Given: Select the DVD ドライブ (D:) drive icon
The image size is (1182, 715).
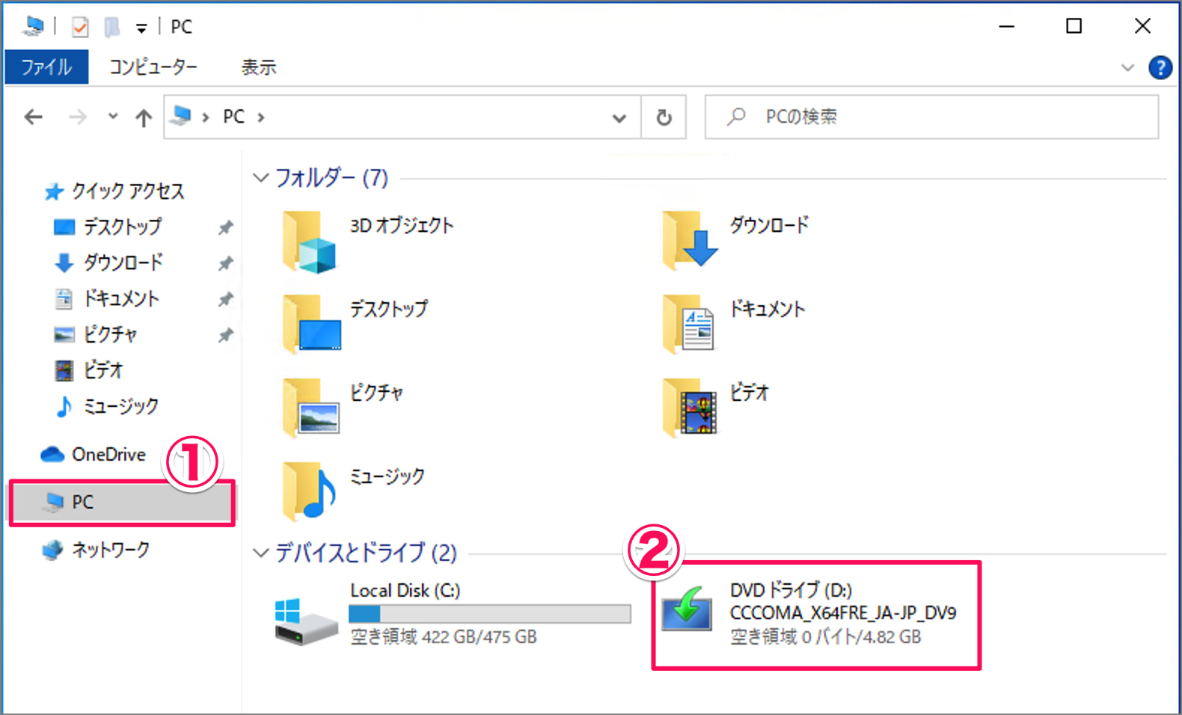Looking at the screenshot, I should (x=687, y=610).
